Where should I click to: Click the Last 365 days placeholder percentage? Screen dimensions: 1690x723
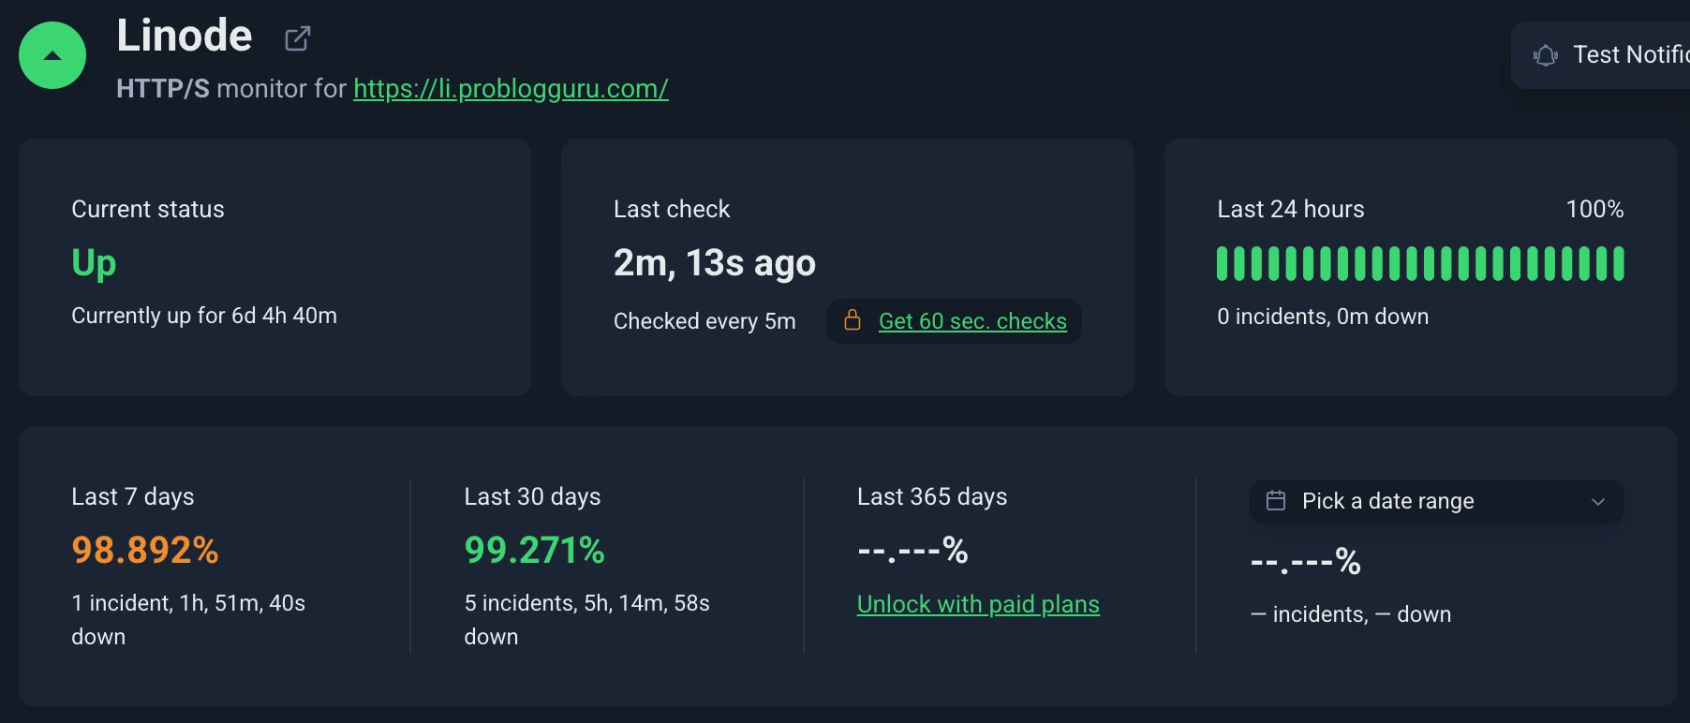(912, 550)
